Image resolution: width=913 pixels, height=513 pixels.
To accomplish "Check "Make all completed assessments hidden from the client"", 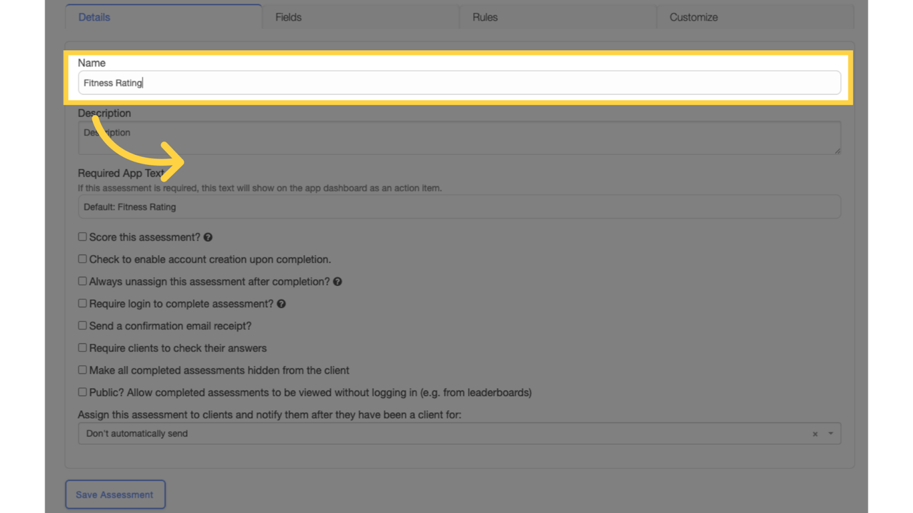I will (82, 369).
